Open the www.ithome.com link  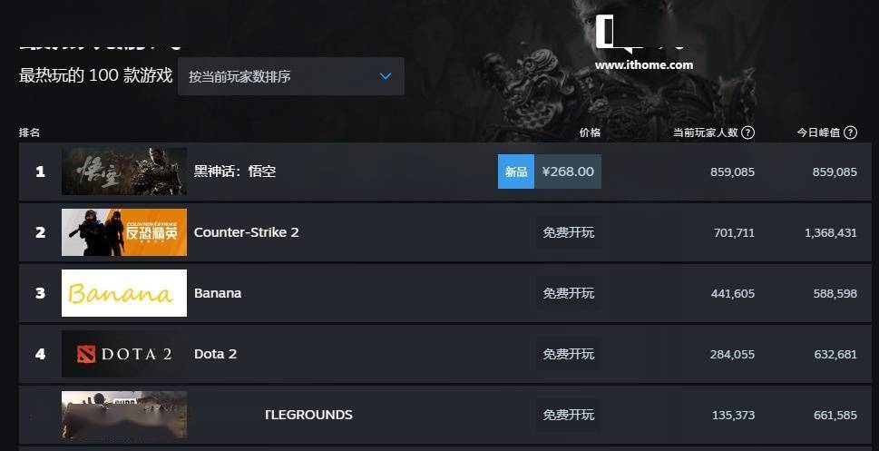tap(644, 65)
